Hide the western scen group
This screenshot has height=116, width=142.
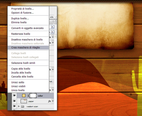[14, 106]
